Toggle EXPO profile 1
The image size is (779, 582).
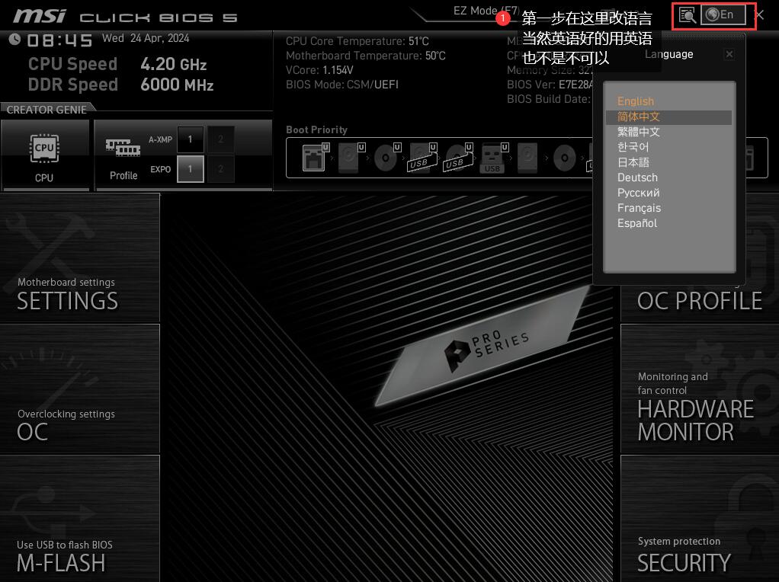click(191, 169)
